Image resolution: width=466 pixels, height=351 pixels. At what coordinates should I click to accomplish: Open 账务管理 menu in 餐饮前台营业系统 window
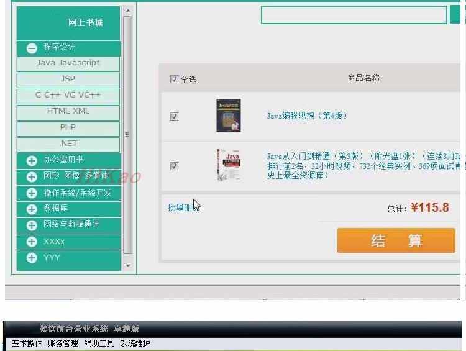(63, 344)
